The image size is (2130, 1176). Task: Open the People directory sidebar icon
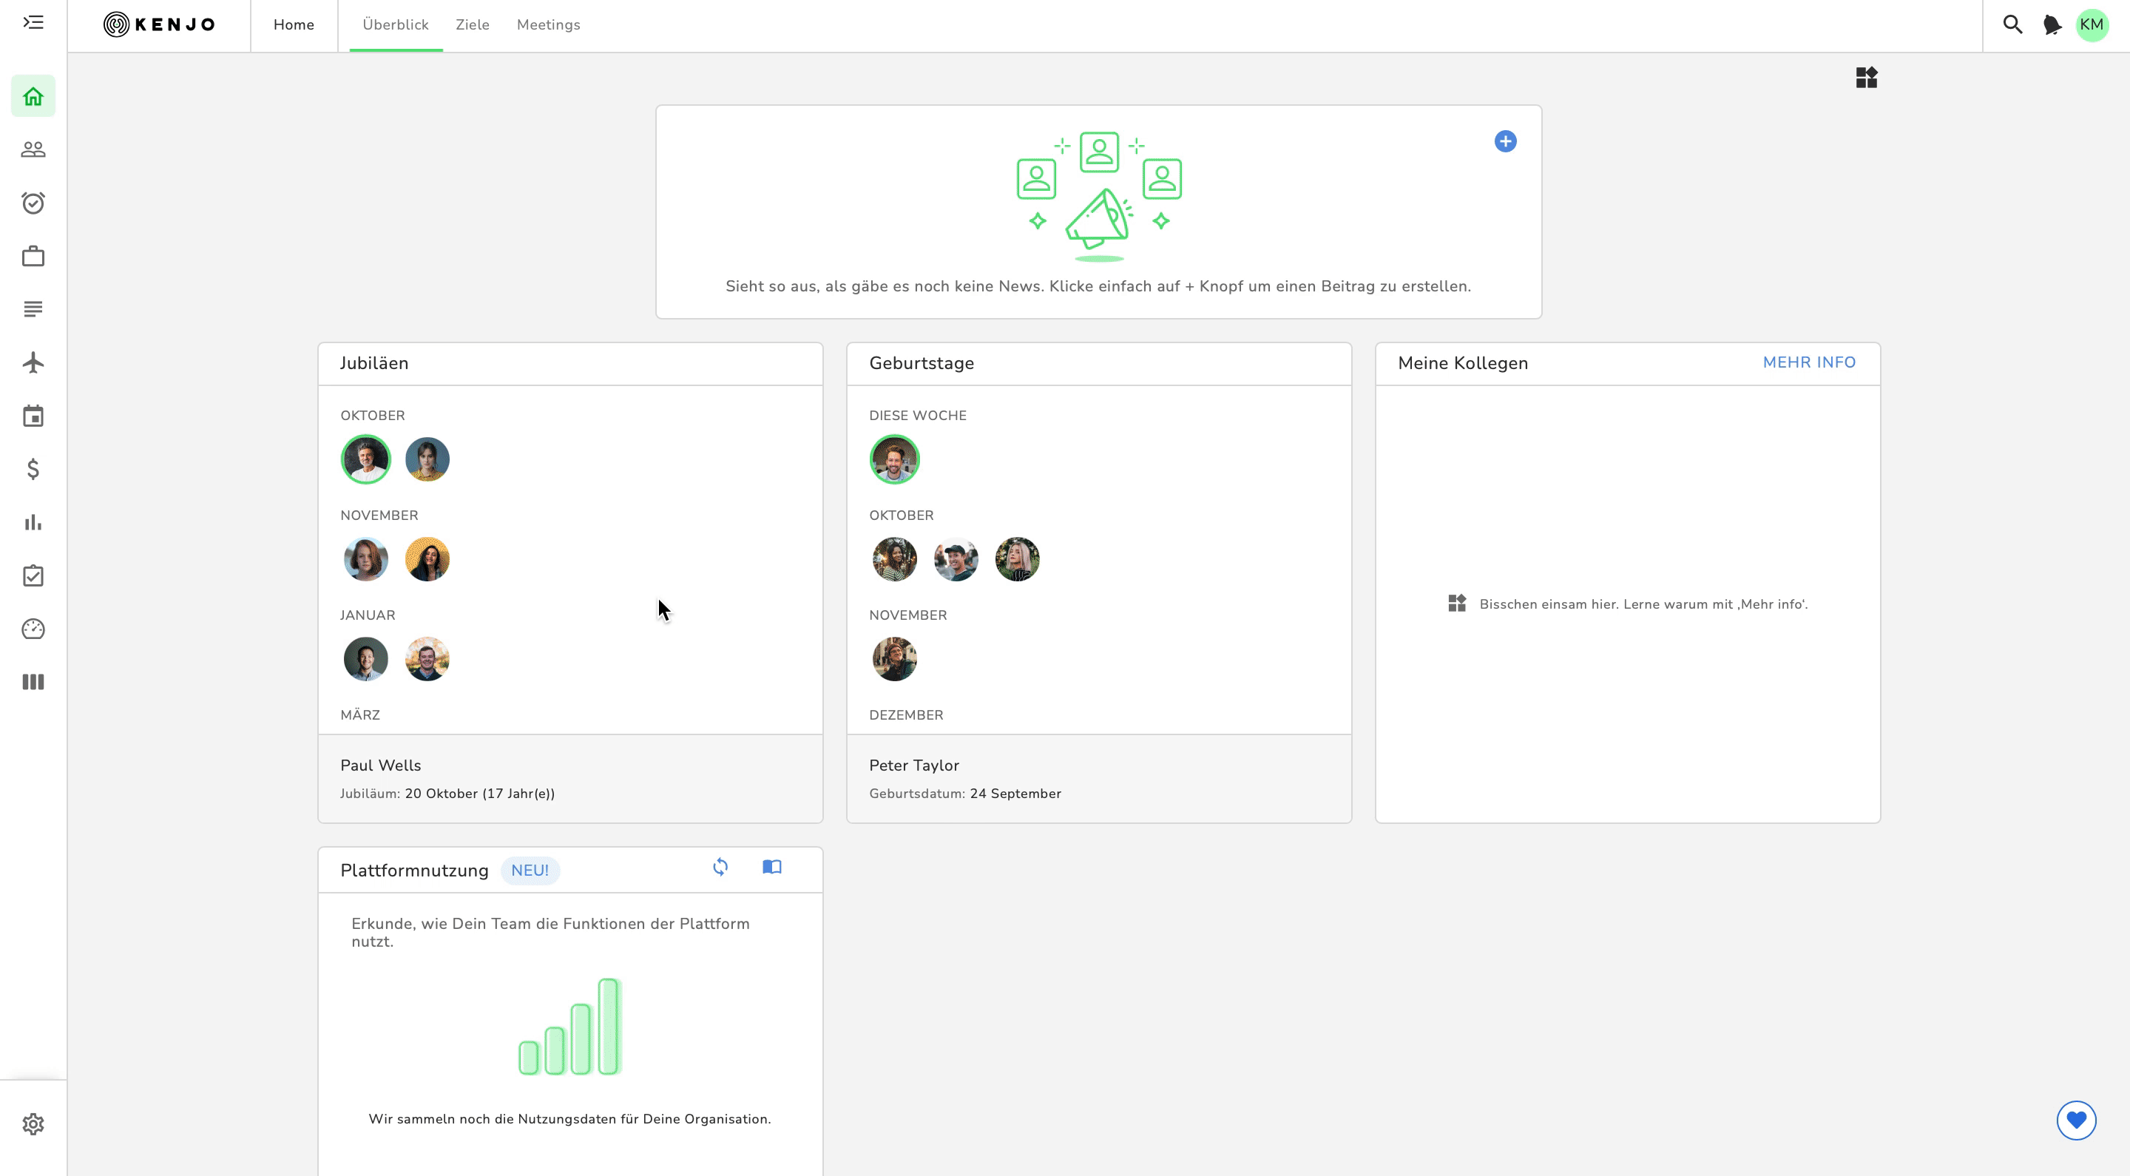coord(33,149)
